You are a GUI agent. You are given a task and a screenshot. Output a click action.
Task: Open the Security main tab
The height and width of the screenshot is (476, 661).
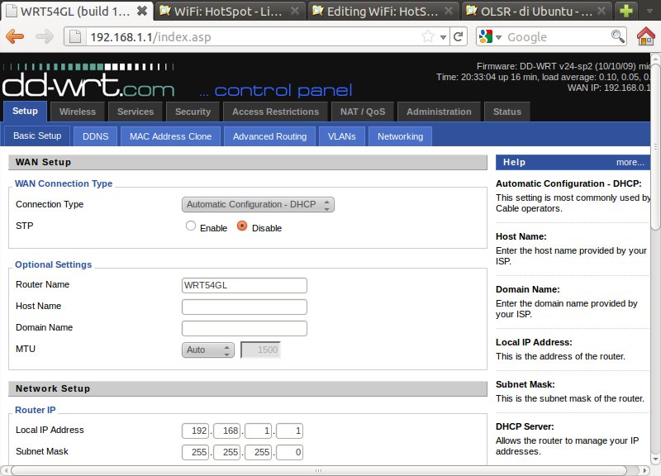click(193, 112)
